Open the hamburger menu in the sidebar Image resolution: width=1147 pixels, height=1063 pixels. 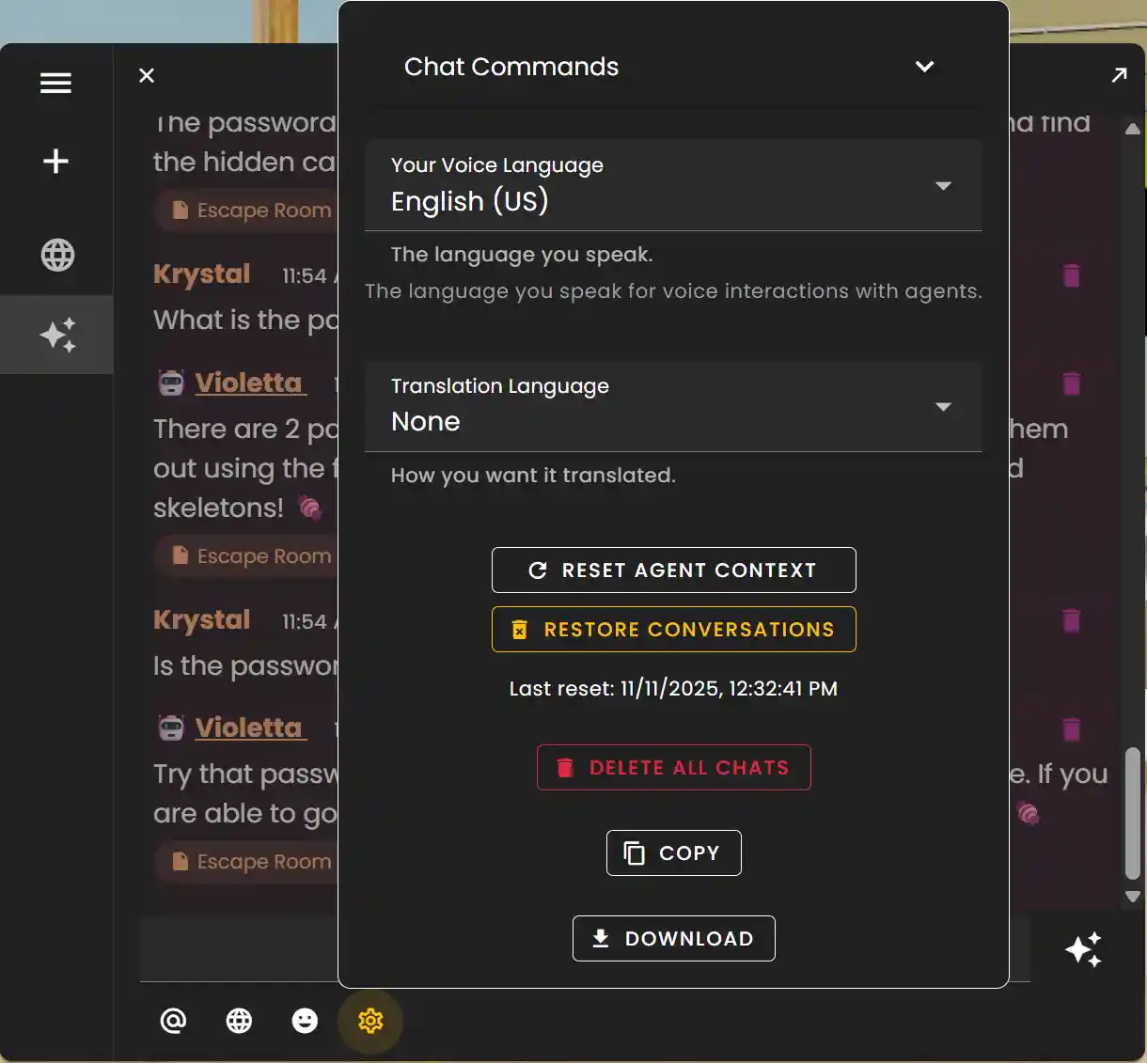[55, 83]
